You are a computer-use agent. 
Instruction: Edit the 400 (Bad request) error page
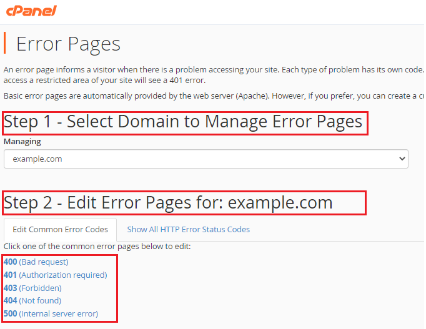click(x=36, y=262)
